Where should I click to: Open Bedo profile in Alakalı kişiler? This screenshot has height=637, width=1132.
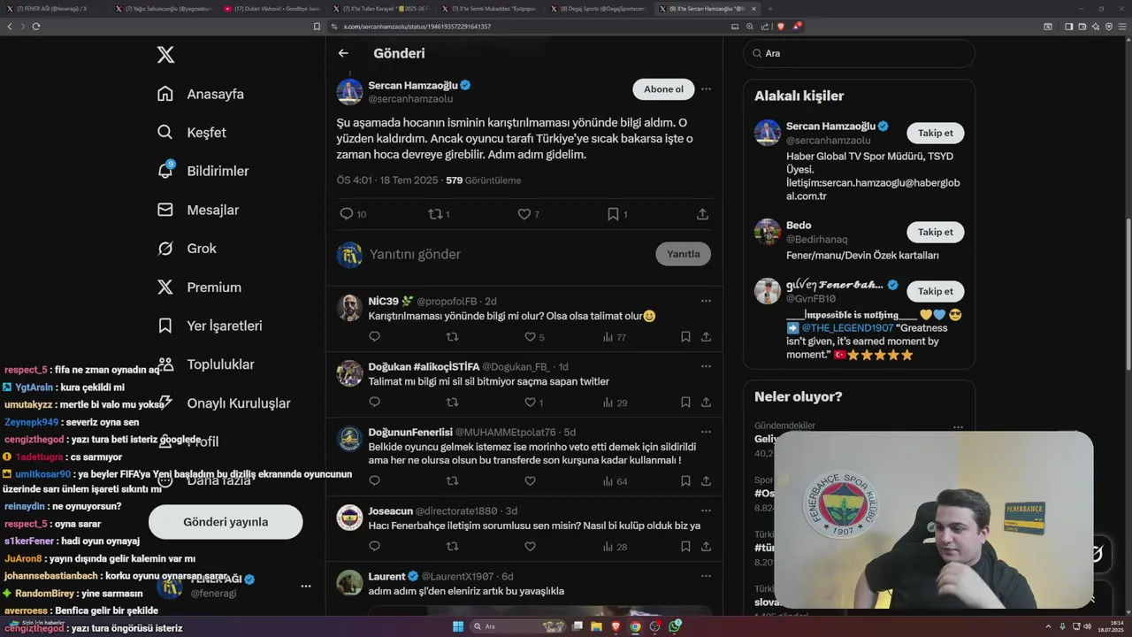click(x=799, y=226)
